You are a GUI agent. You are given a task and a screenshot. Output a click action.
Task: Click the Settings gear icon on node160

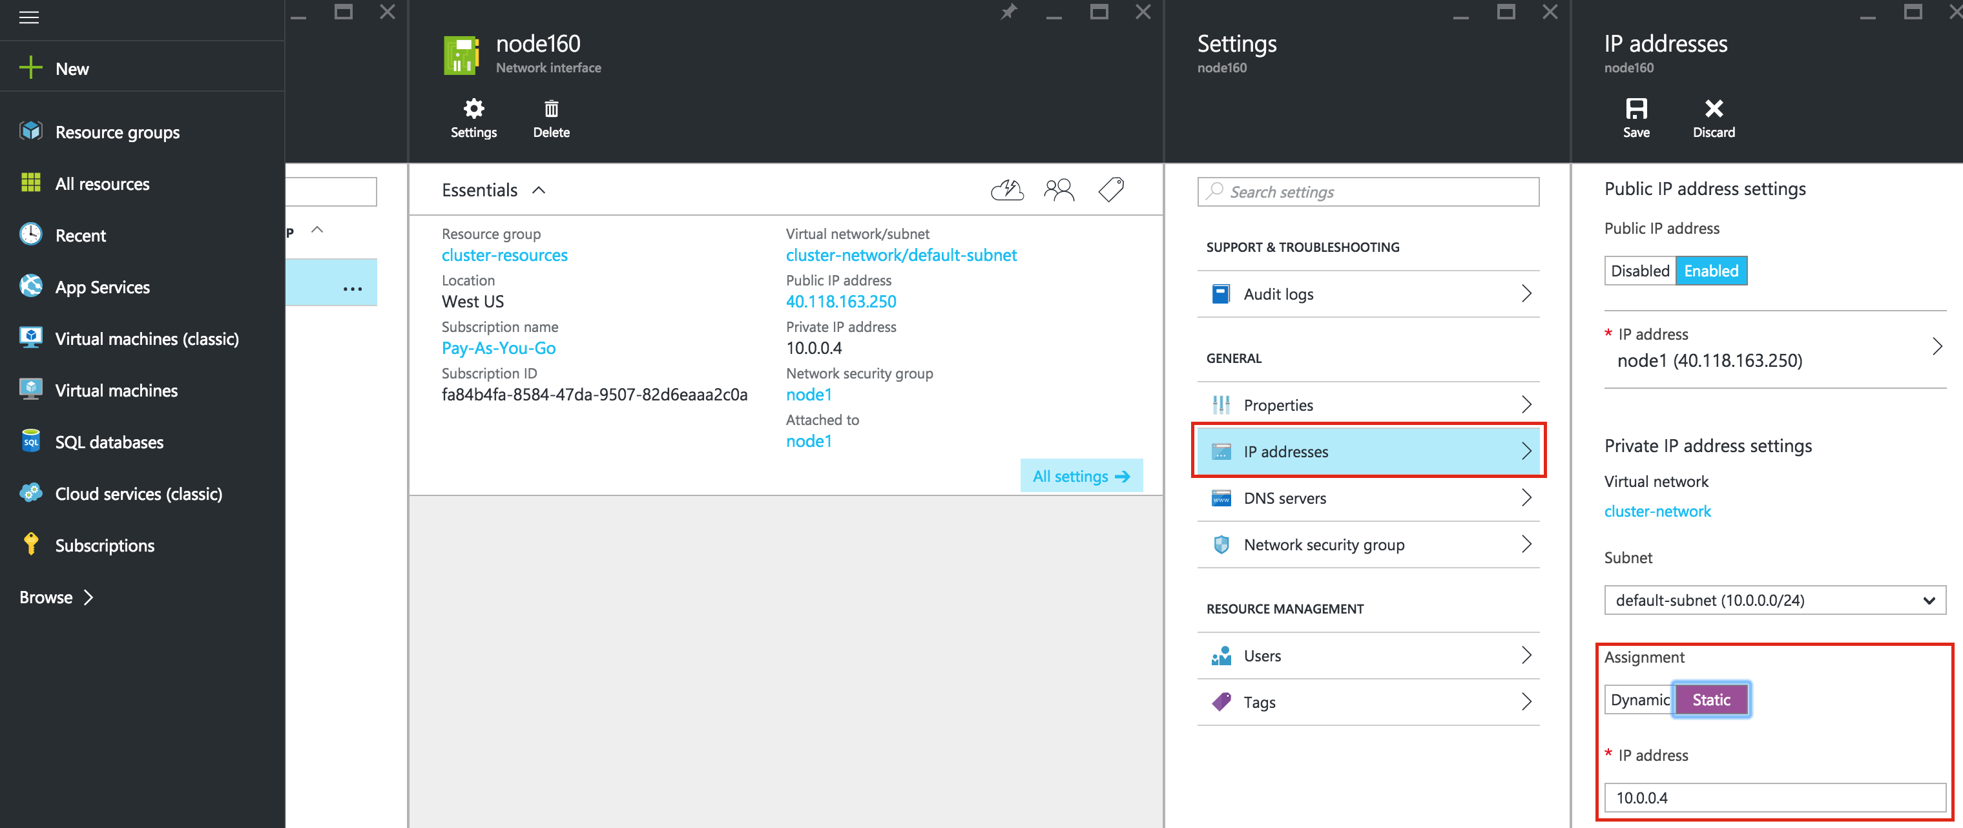473,108
